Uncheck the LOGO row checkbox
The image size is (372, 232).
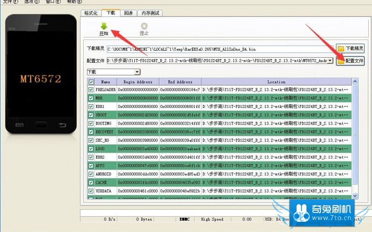point(91,149)
